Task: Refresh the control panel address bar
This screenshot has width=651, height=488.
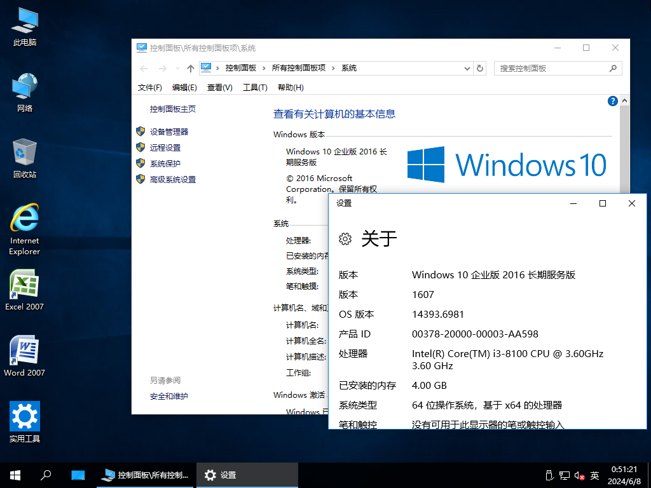Action: 480,69
